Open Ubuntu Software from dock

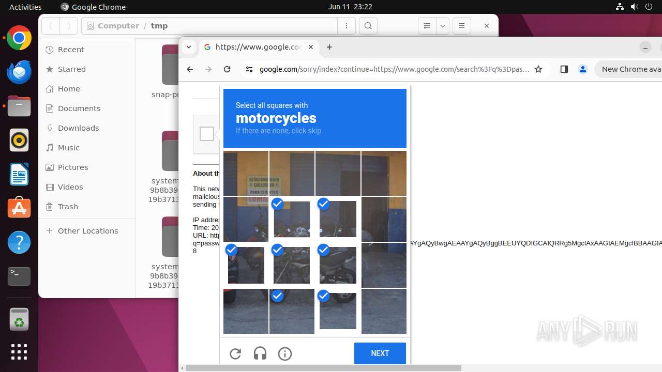click(19, 208)
